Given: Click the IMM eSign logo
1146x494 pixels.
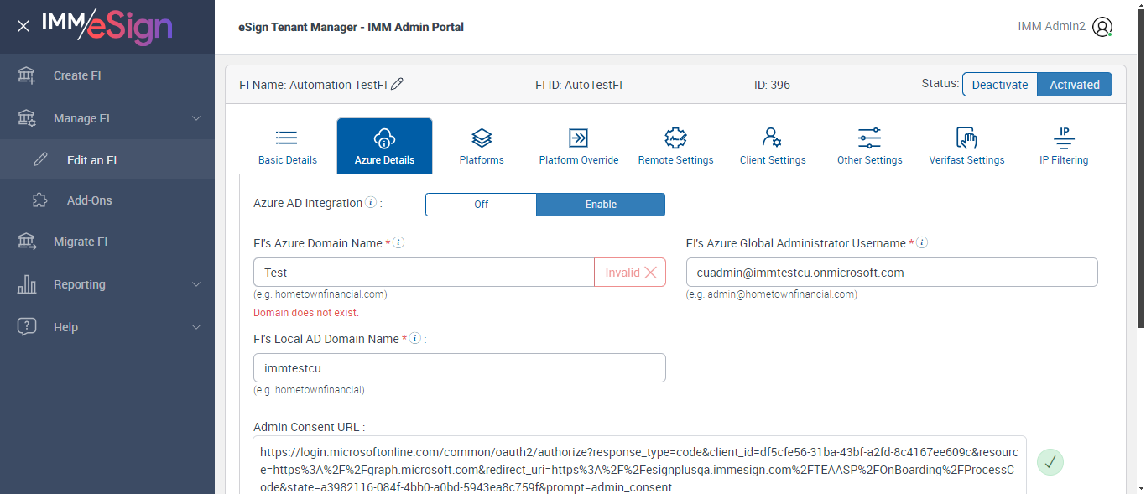Looking at the screenshot, I should coord(107,26).
